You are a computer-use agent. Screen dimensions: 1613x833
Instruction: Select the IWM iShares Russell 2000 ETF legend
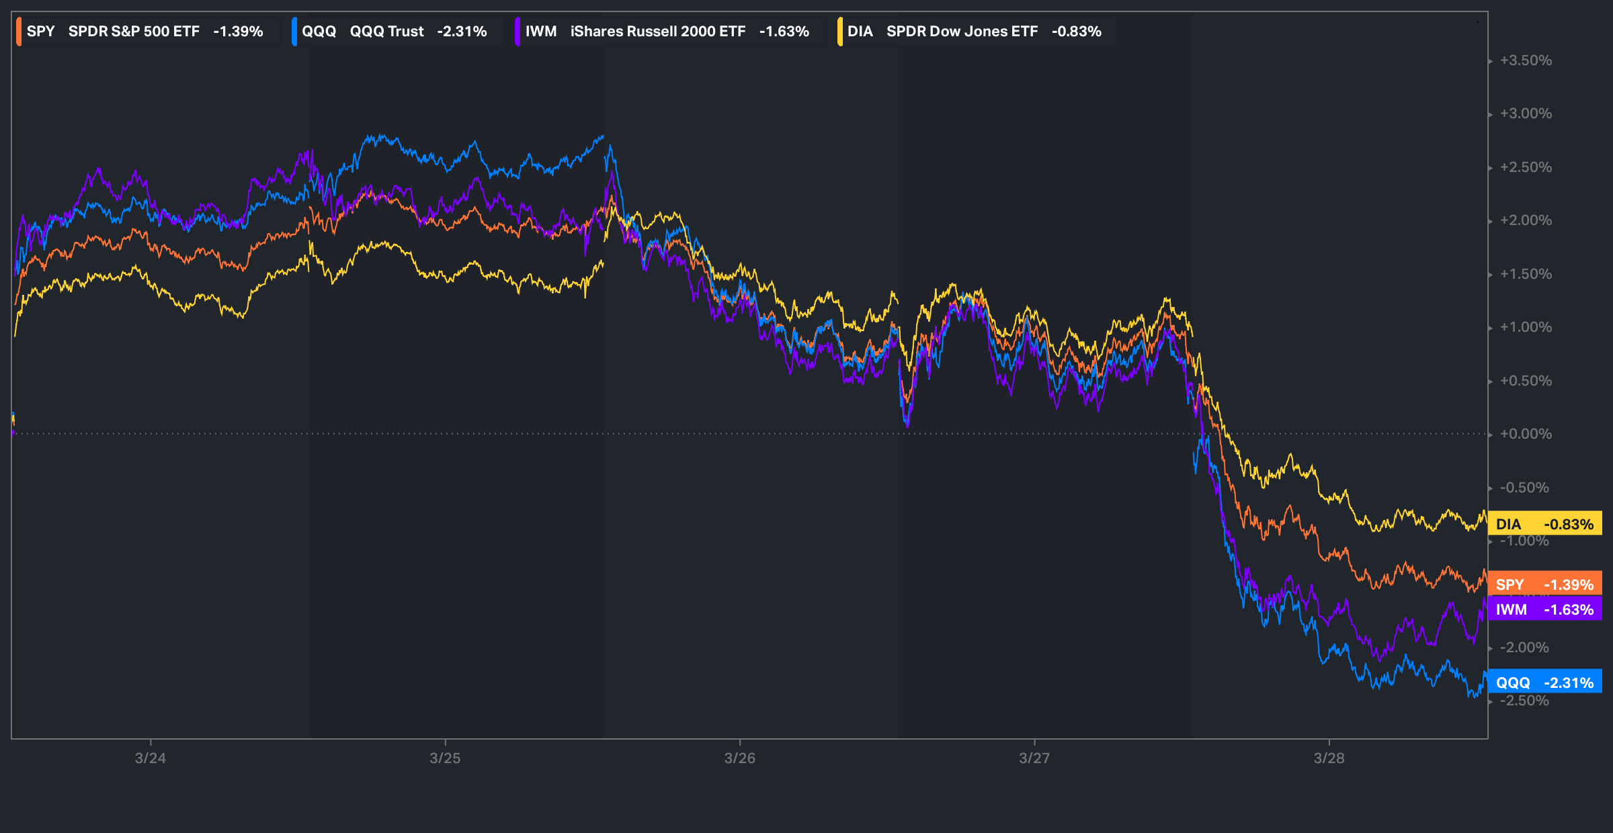667,32
